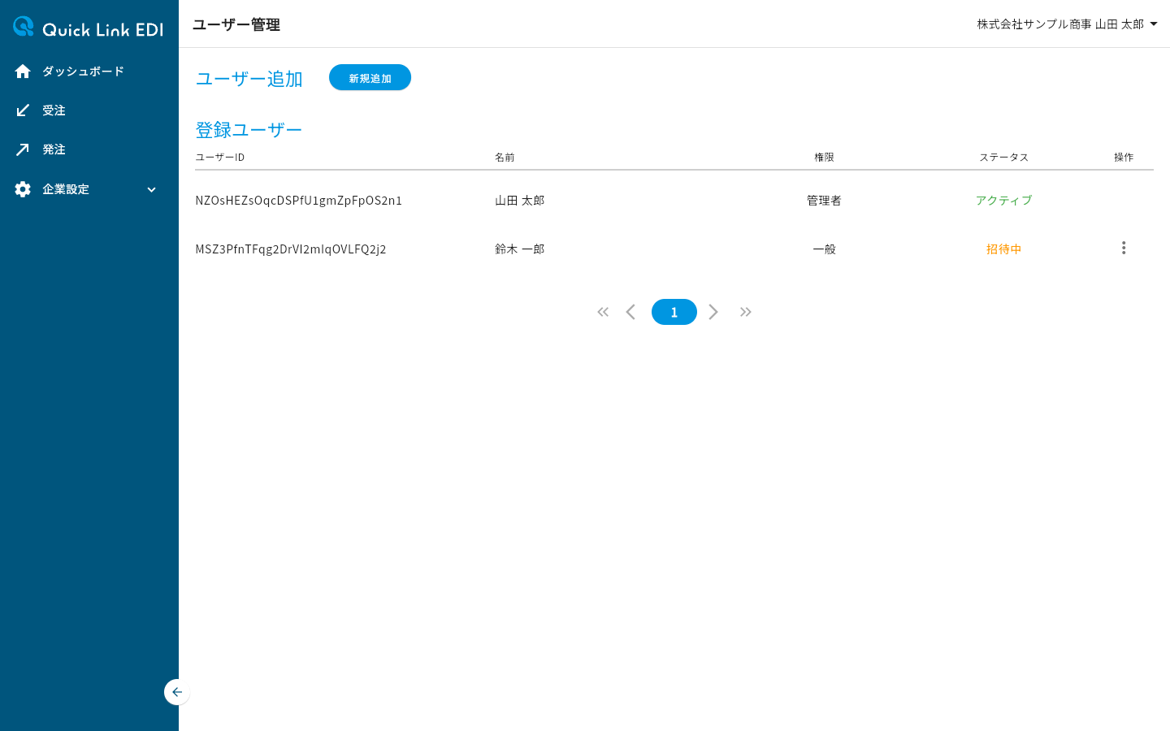Click the name 山田 太郎 in the table
The image size is (1170, 731).
[520, 201]
